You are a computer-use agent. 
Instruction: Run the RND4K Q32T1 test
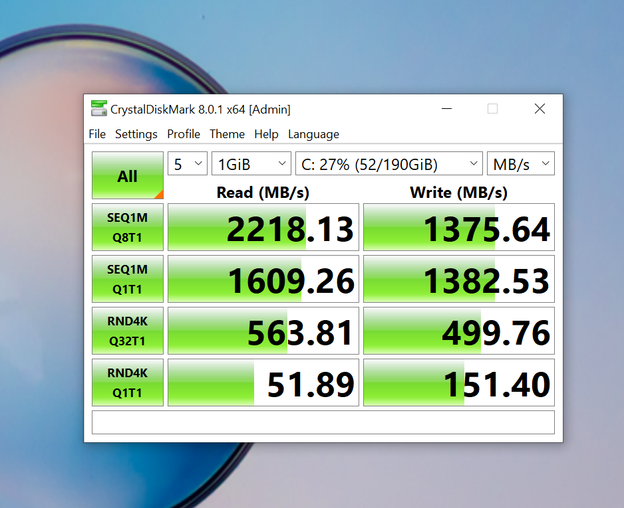click(128, 331)
